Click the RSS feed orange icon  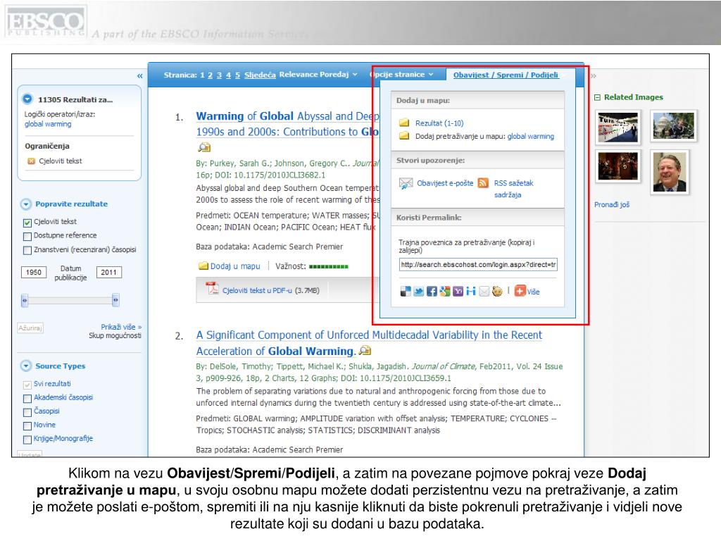tap(483, 183)
